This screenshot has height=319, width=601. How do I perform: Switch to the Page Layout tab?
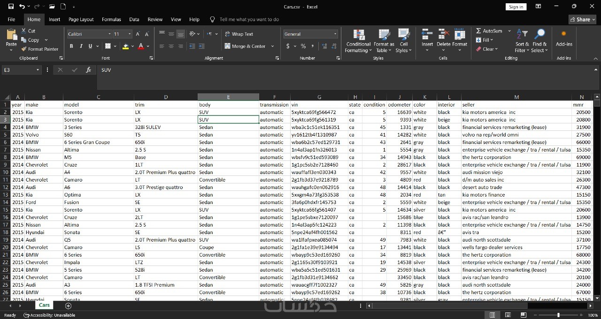click(81, 19)
